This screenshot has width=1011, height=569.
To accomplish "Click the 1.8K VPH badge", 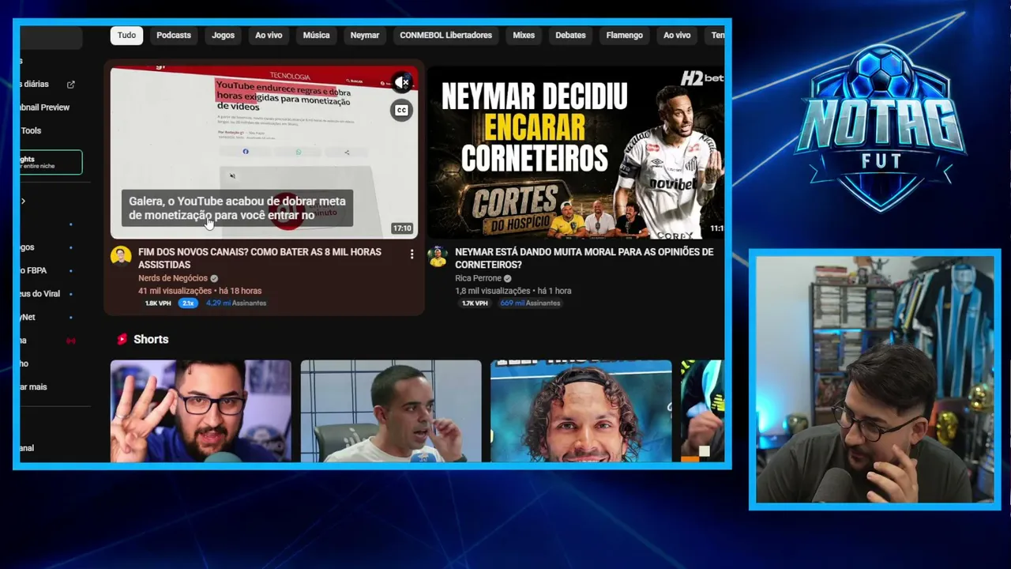I will tap(158, 303).
